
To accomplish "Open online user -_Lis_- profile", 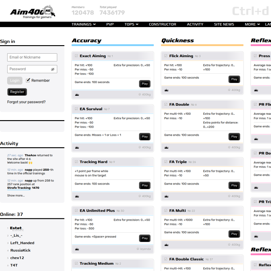I will (16, 235).
